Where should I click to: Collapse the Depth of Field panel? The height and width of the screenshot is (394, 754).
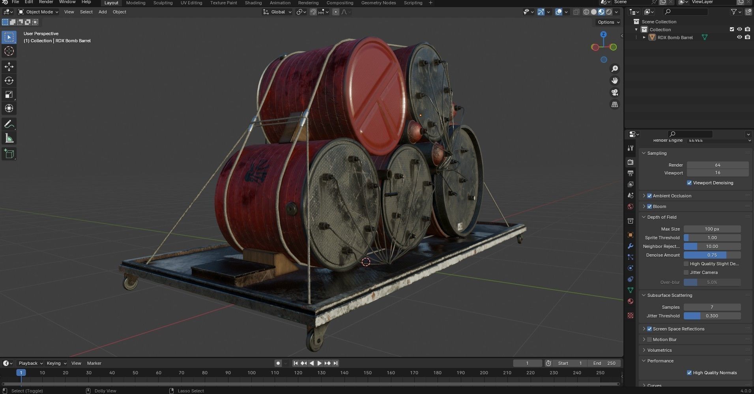point(644,217)
